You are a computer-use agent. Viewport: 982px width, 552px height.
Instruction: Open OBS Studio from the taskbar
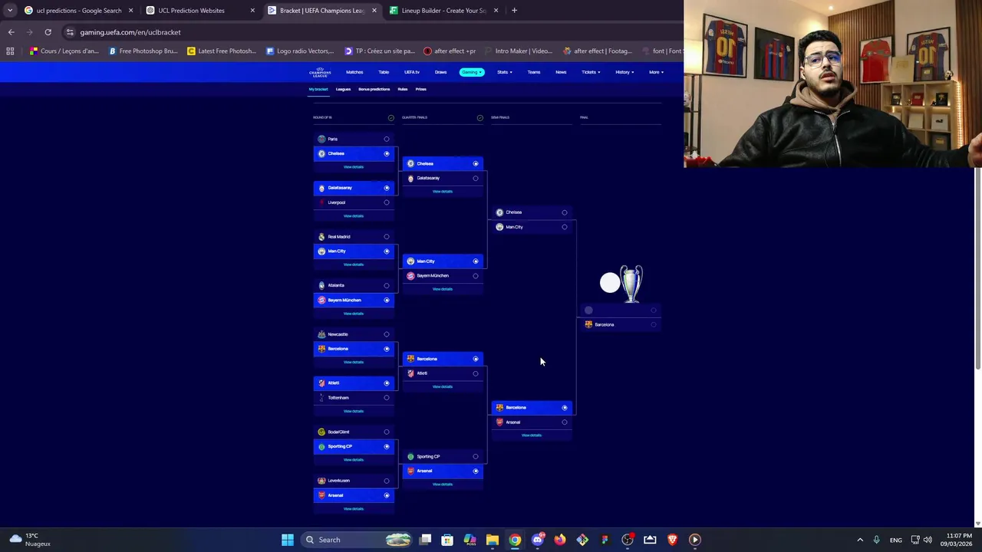[x=628, y=540]
